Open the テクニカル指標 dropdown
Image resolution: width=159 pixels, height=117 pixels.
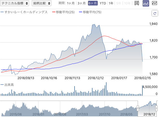click(x=15, y=3)
